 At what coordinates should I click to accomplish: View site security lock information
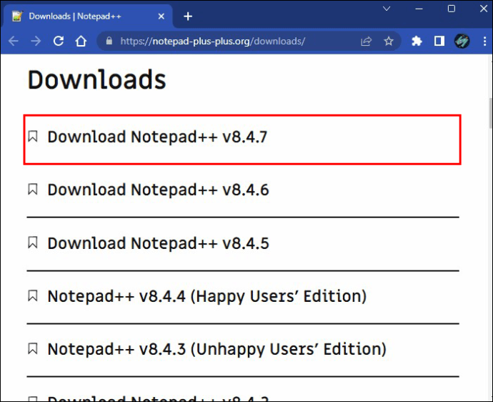(x=109, y=41)
